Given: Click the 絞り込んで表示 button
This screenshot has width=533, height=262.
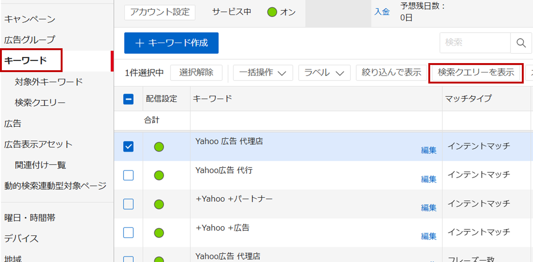Looking at the screenshot, I should coord(391,73).
